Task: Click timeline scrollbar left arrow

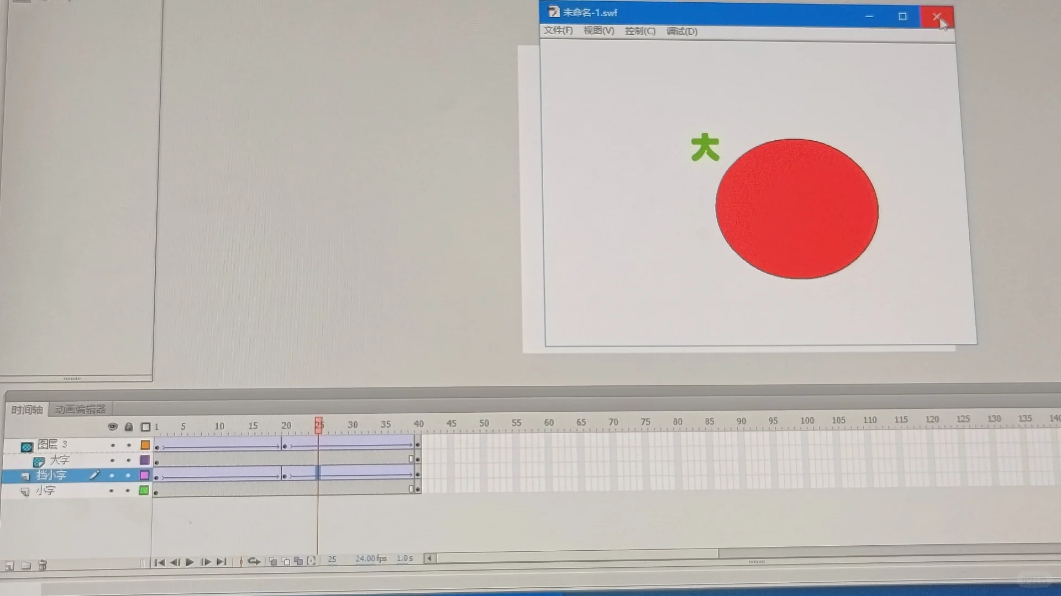Action: [429, 558]
